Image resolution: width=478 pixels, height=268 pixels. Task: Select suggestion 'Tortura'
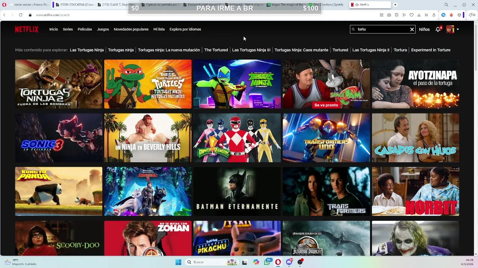(x=400, y=50)
